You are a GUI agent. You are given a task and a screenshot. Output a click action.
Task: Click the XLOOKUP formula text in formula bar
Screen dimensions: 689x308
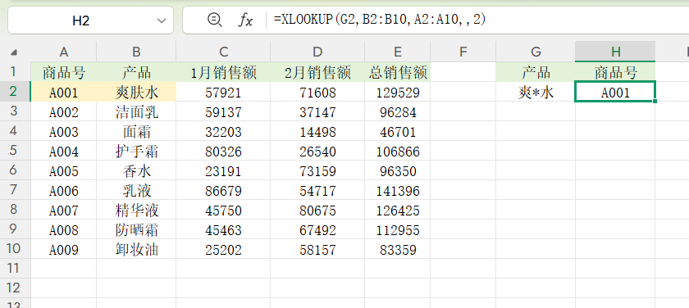pyautogui.click(x=380, y=20)
